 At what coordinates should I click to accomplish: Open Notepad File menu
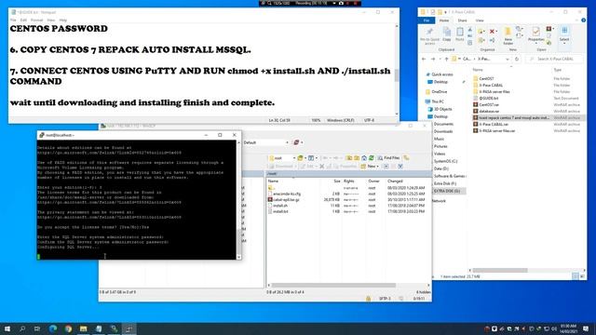click(x=13, y=20)
